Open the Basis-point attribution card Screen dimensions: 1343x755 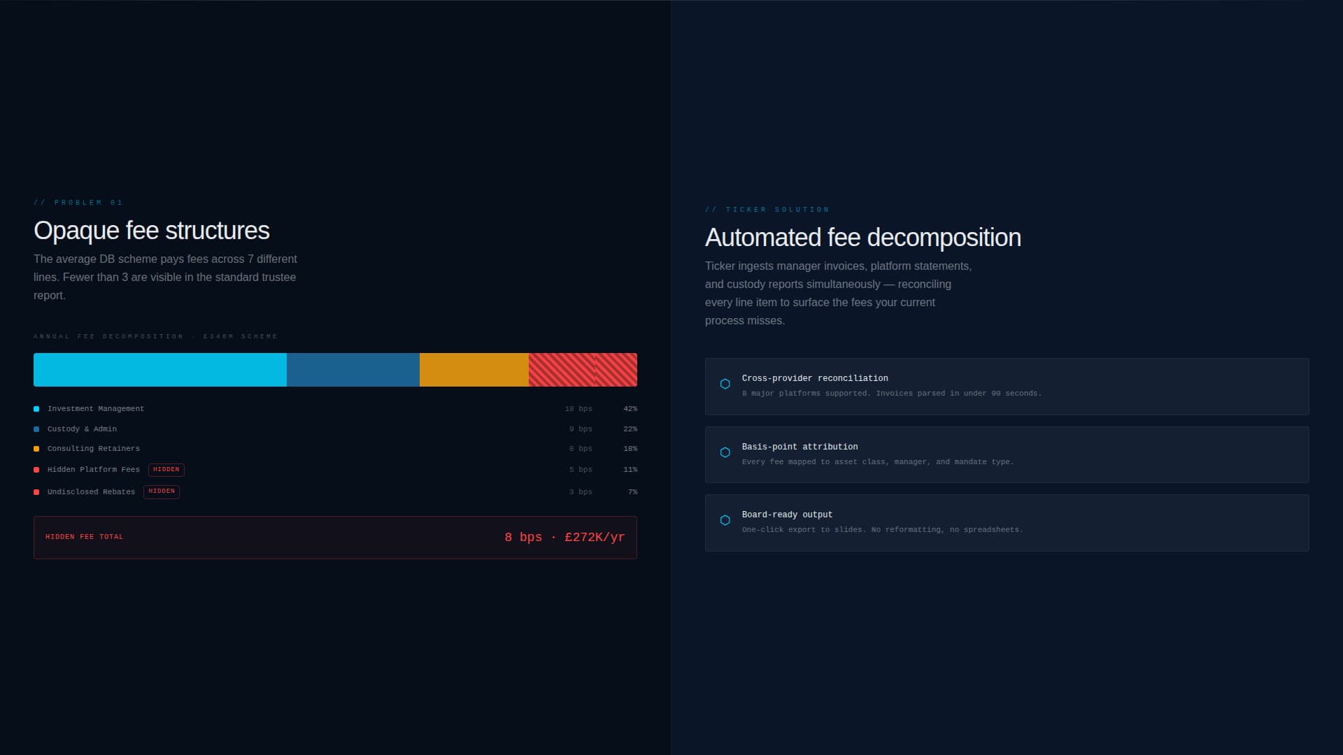coord(1007,454)
